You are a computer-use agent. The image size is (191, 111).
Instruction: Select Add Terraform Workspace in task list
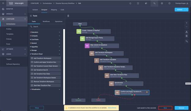(45, 58)
